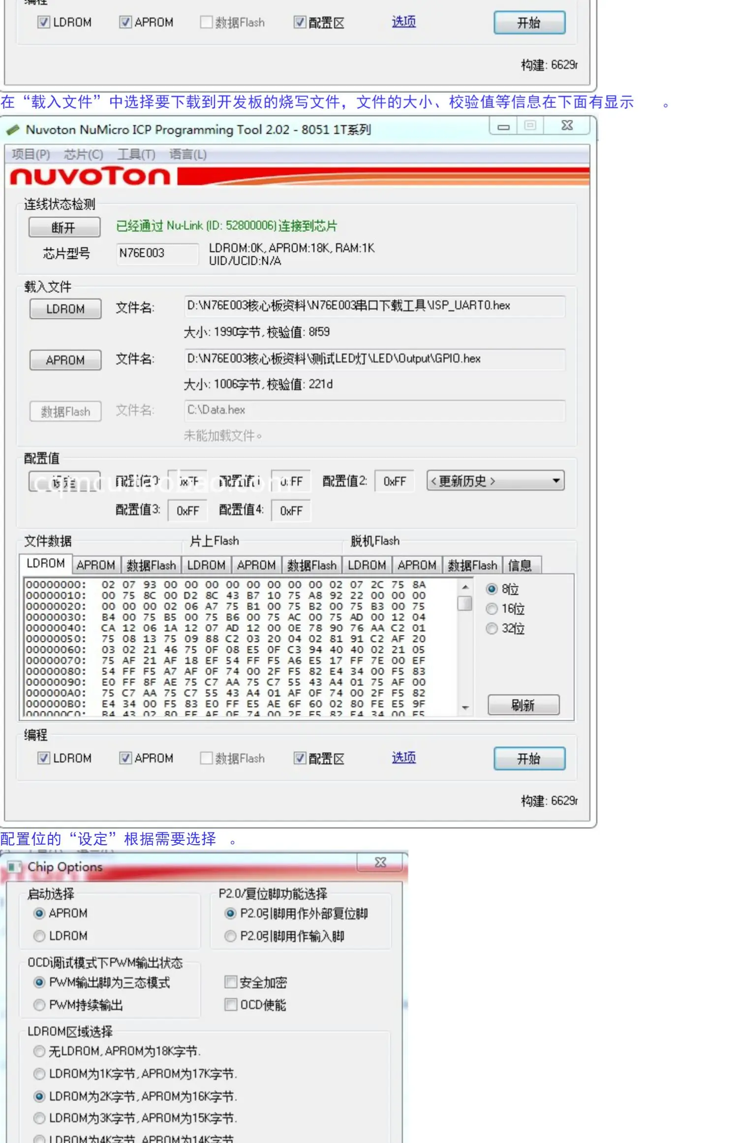738x1143 pixels.
Task: Select the 片上Flash APROM tab
Action: [x=256, y=565]
